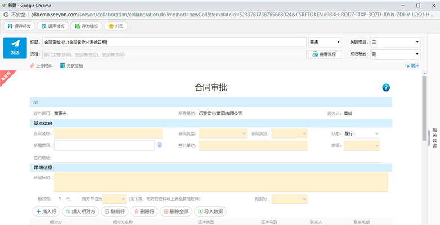This screenshot has width=440, height=225.
Task: Open 调用模板 template picker
Action: [x=53, y=26]
